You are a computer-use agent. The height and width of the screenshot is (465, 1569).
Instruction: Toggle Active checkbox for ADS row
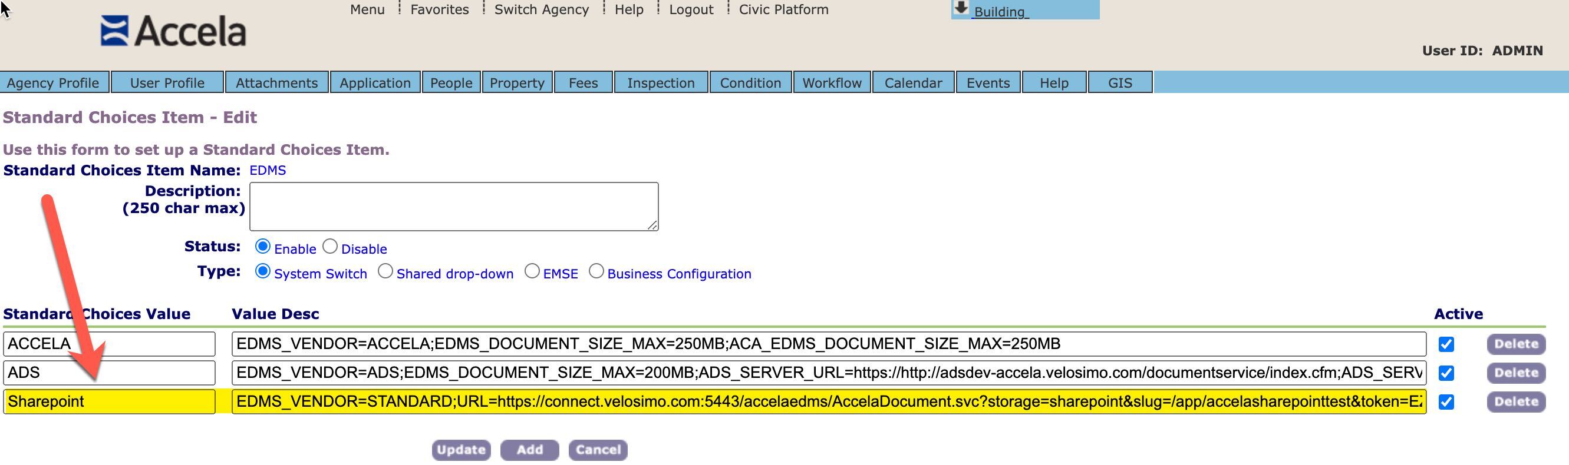(1446, 373)
